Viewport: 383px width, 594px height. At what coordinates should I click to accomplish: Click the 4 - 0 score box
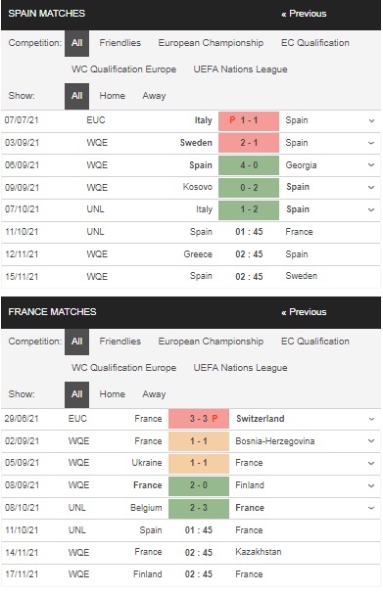pos(249,165)
